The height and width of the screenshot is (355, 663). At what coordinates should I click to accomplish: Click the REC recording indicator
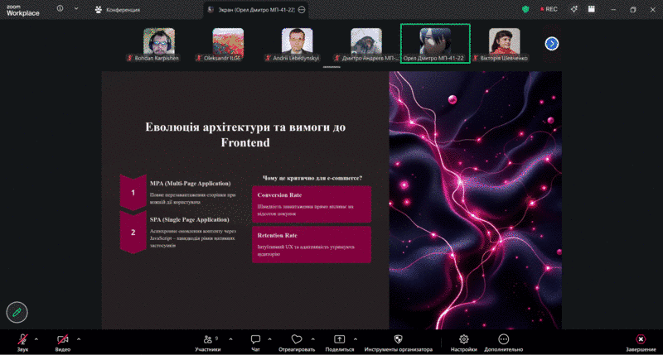click(548, 10)
